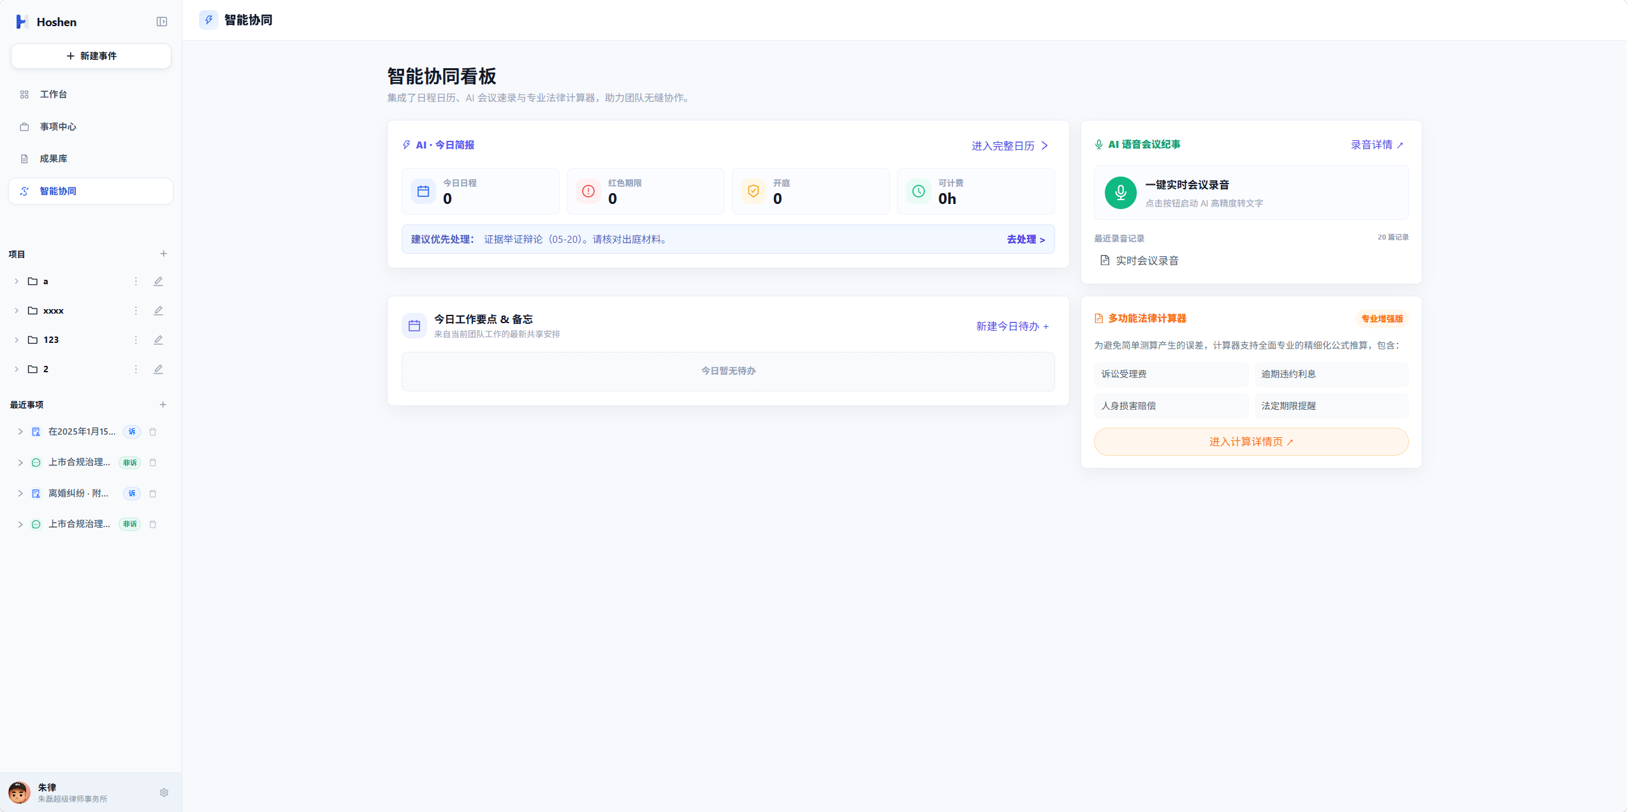This screenshot has height=812, width=1627.
Task: Click the 可计费 clock icon
Action: (918, 191)
